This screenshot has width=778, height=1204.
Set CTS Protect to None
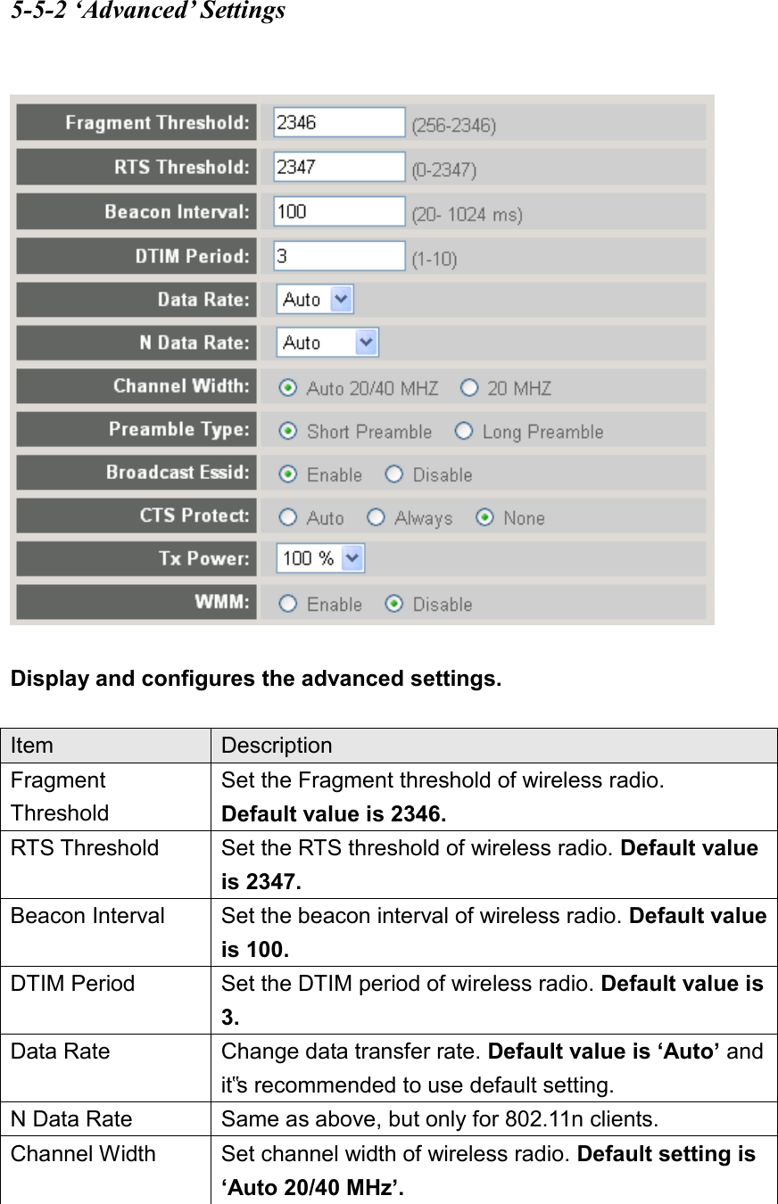click(x=484, y=517)
